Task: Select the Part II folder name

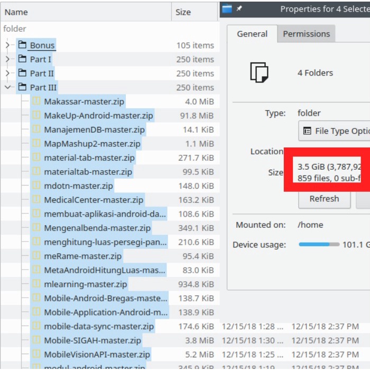Action: click(x=42, y=73)
